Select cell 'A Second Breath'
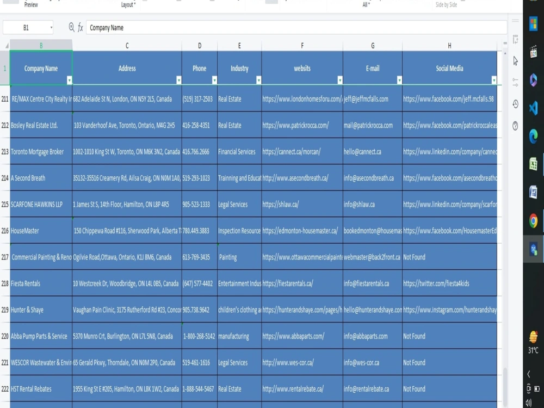This screenshot has width=544, height=408. 41,178
